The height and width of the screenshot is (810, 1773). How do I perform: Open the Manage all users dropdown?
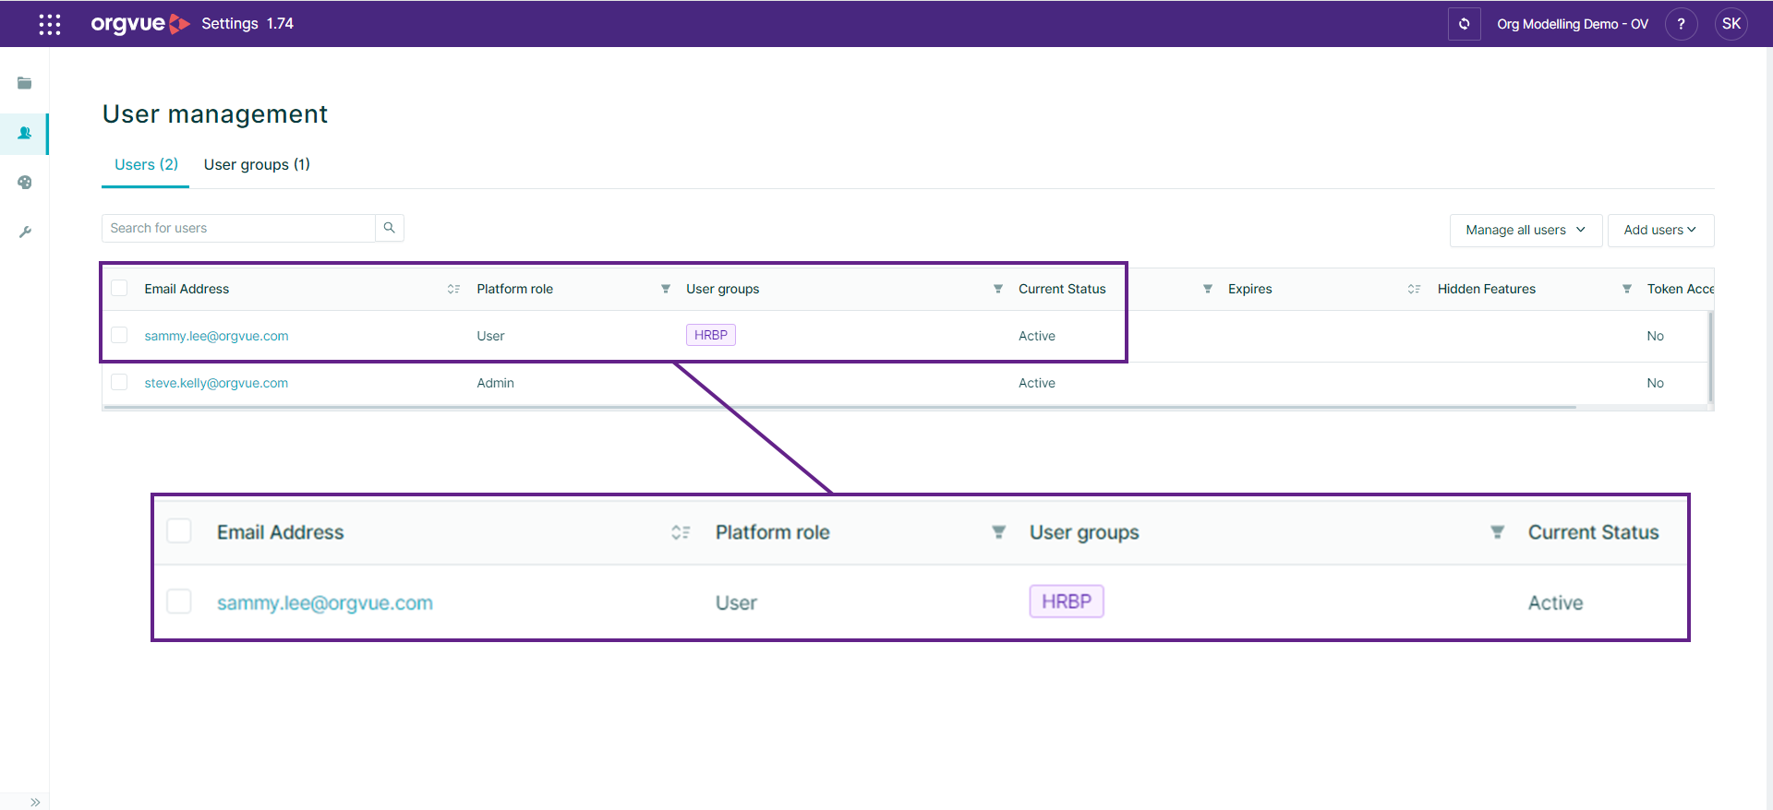coord(1526,230)
